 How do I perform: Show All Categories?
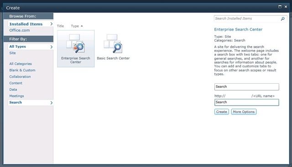[x=21, y=64]
